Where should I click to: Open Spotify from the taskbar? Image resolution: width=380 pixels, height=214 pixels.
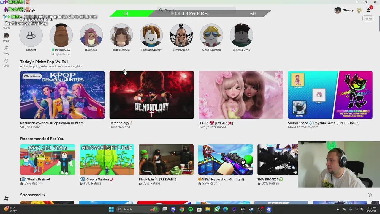click(x=191, y=209)
